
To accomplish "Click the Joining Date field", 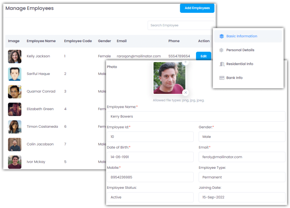I will pyautogui.click(x=242, y=197).
